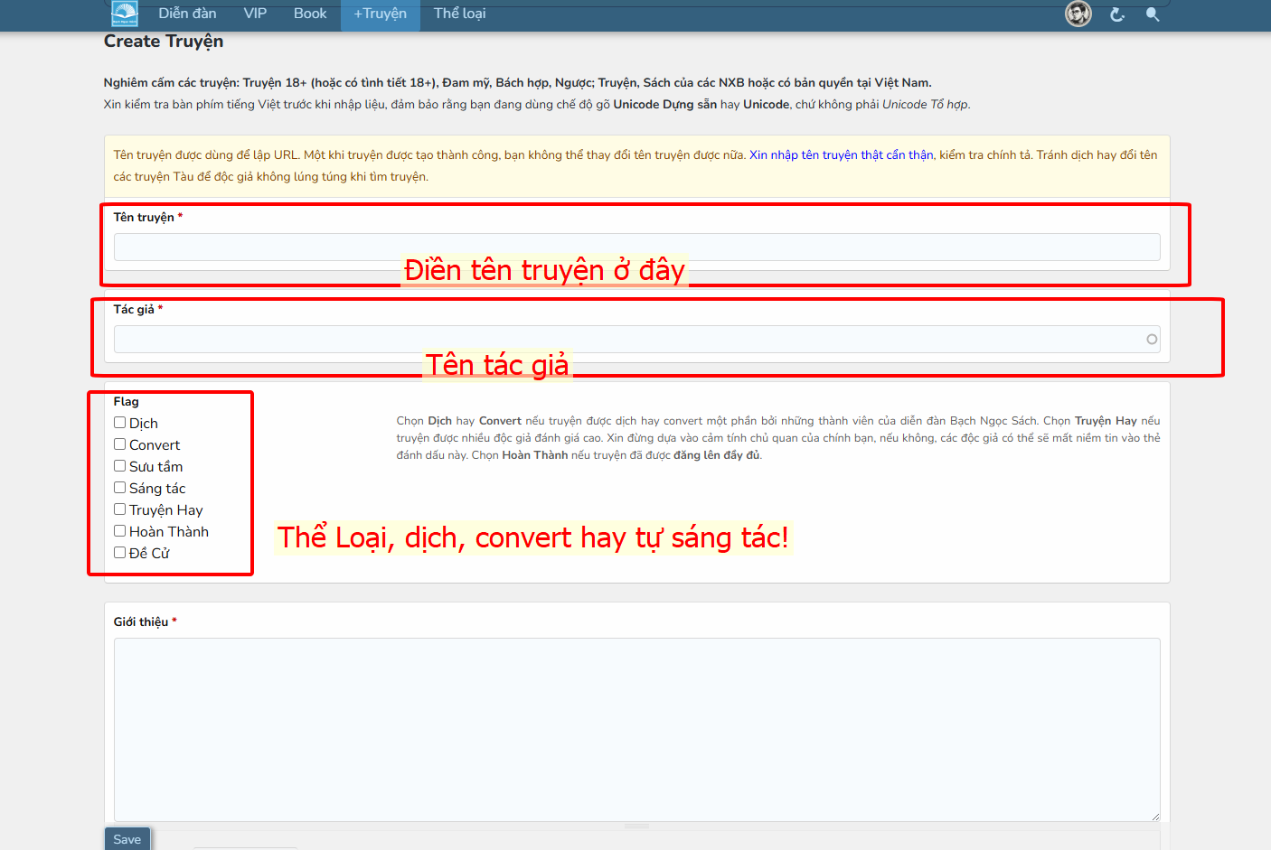
Task: Select the +Truyện tab in navbar
Action: point(380,14)
